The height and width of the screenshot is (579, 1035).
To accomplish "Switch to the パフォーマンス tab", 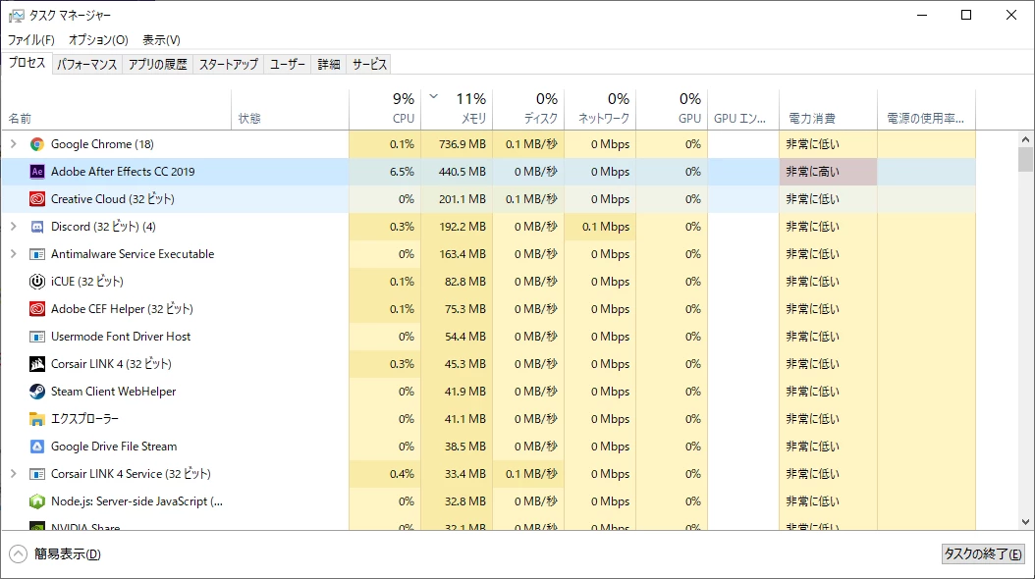I will click(x=86, y=64).
